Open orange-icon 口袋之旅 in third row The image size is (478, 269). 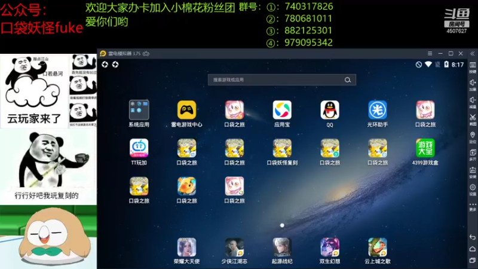point(186,187)
